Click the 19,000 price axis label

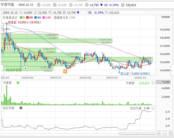[x=165, y=29]
